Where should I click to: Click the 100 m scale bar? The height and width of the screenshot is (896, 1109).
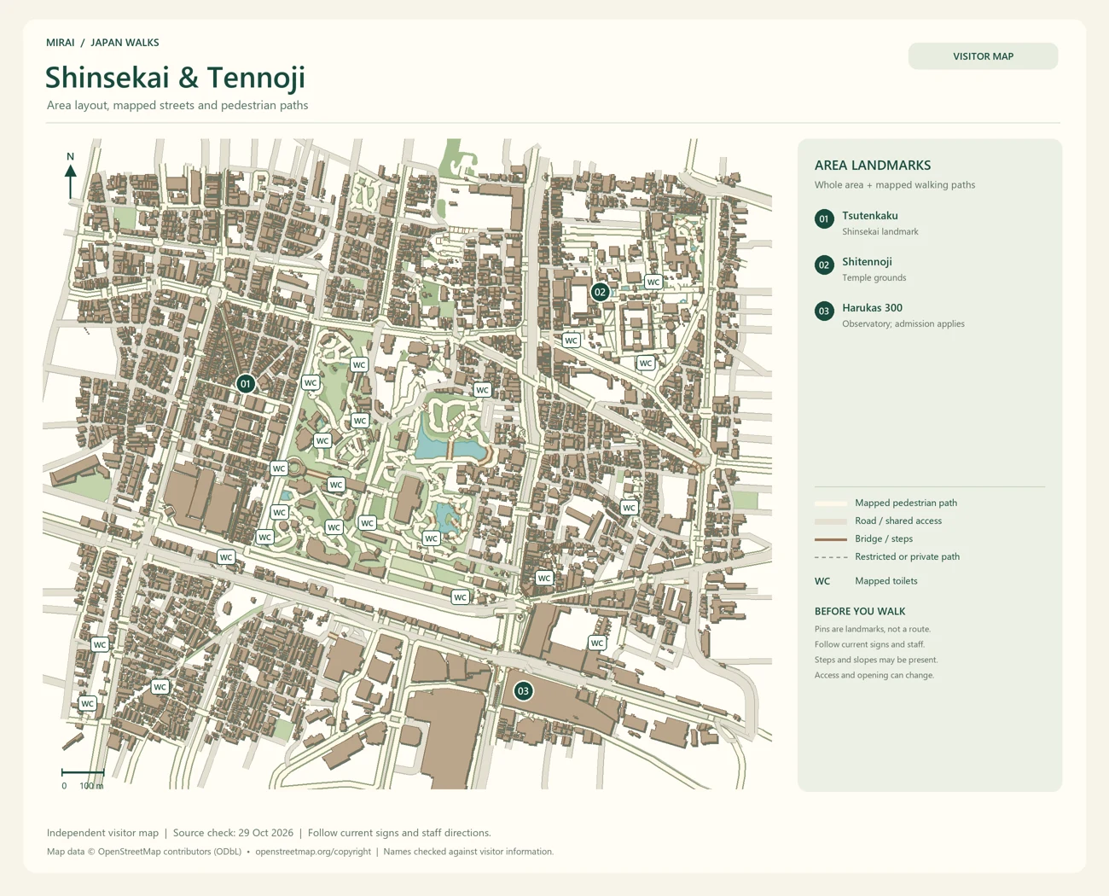[83, 778]
